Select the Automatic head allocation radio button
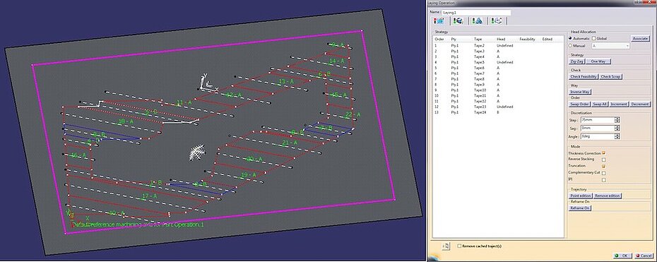 (570, 39)
